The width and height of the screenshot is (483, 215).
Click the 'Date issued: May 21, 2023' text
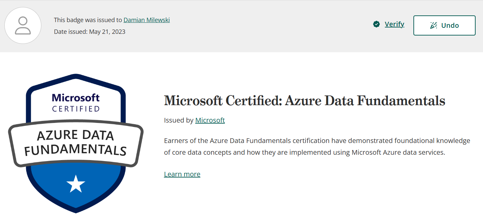coord(89,32)
